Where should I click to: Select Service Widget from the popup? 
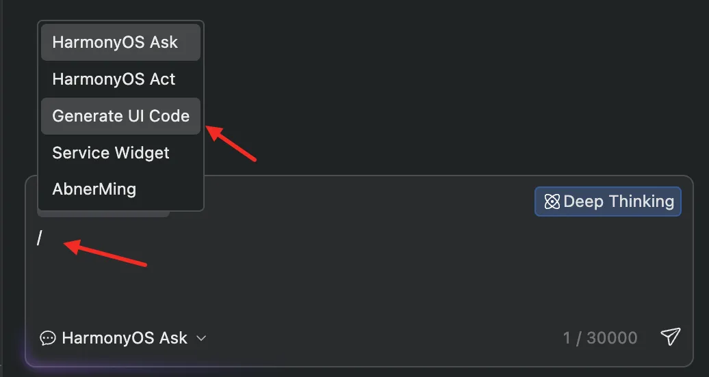click(120, 152)
